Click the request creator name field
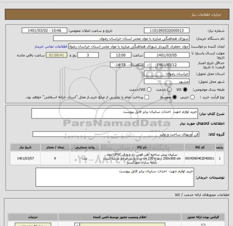The height and width of the screenshot is (226, 233). [x=129, y=47]
